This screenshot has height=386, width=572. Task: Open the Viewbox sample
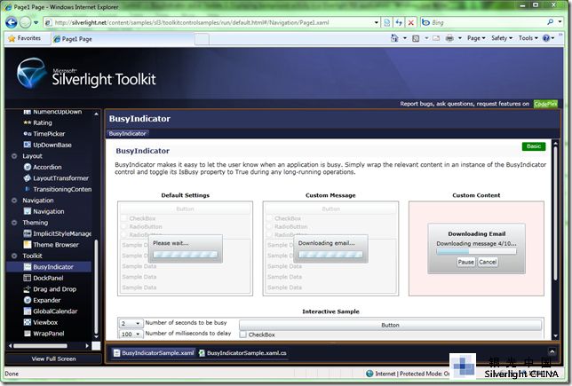pyautogui.click(x=45, y=323)
